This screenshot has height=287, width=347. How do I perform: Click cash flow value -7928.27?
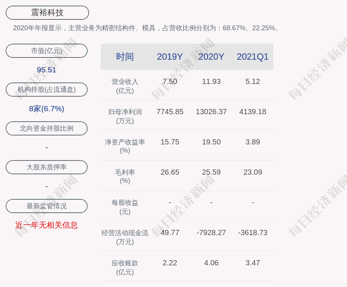pos(211,233)
